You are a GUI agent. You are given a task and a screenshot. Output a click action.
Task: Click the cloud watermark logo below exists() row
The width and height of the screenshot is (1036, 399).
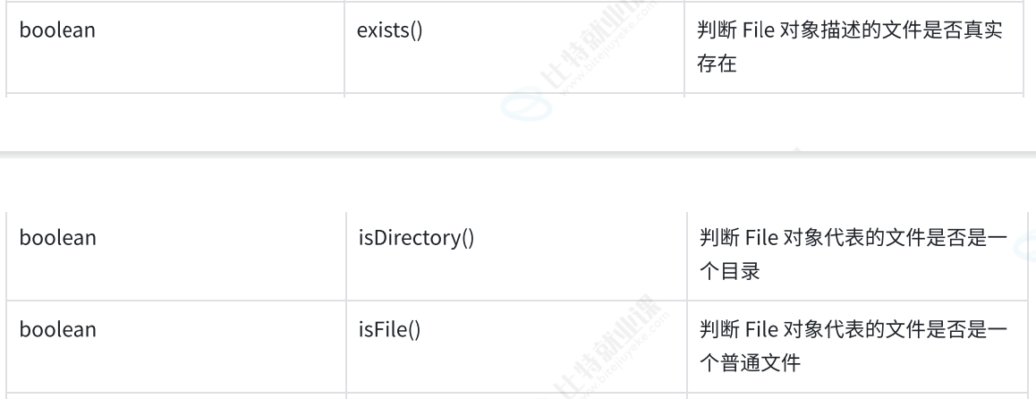(526, 104)
